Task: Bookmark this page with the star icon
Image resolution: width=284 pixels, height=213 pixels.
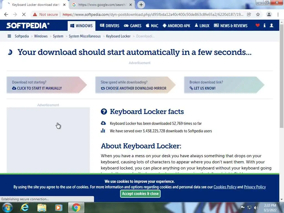Action: 258,14
